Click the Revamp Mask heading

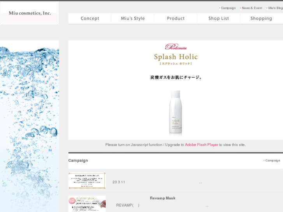point(163,198)
